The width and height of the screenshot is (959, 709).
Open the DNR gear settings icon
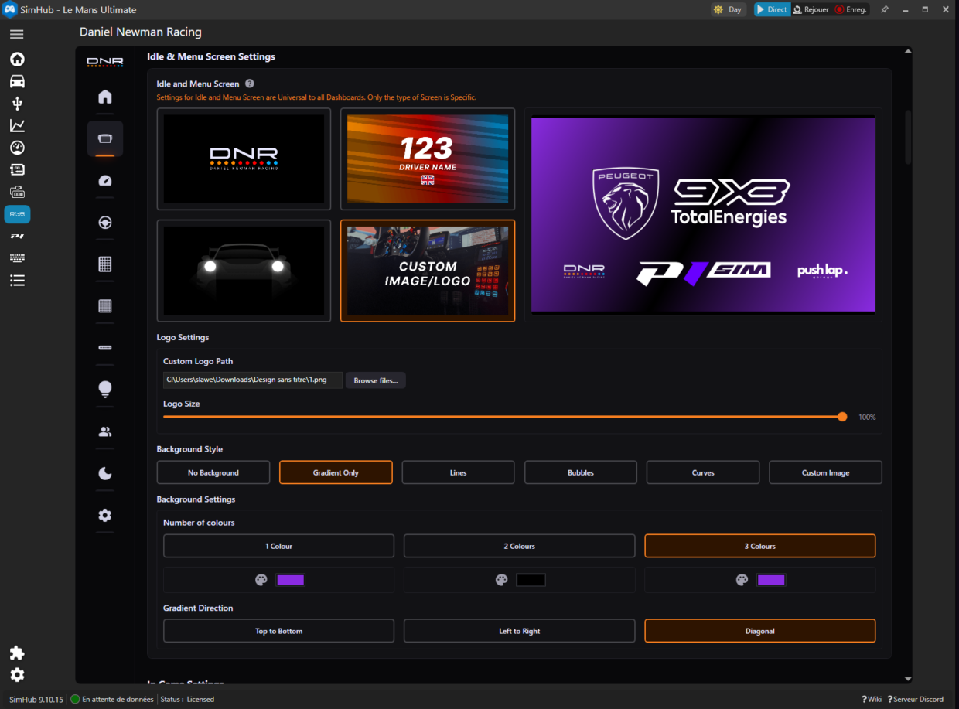pos(104,515)
